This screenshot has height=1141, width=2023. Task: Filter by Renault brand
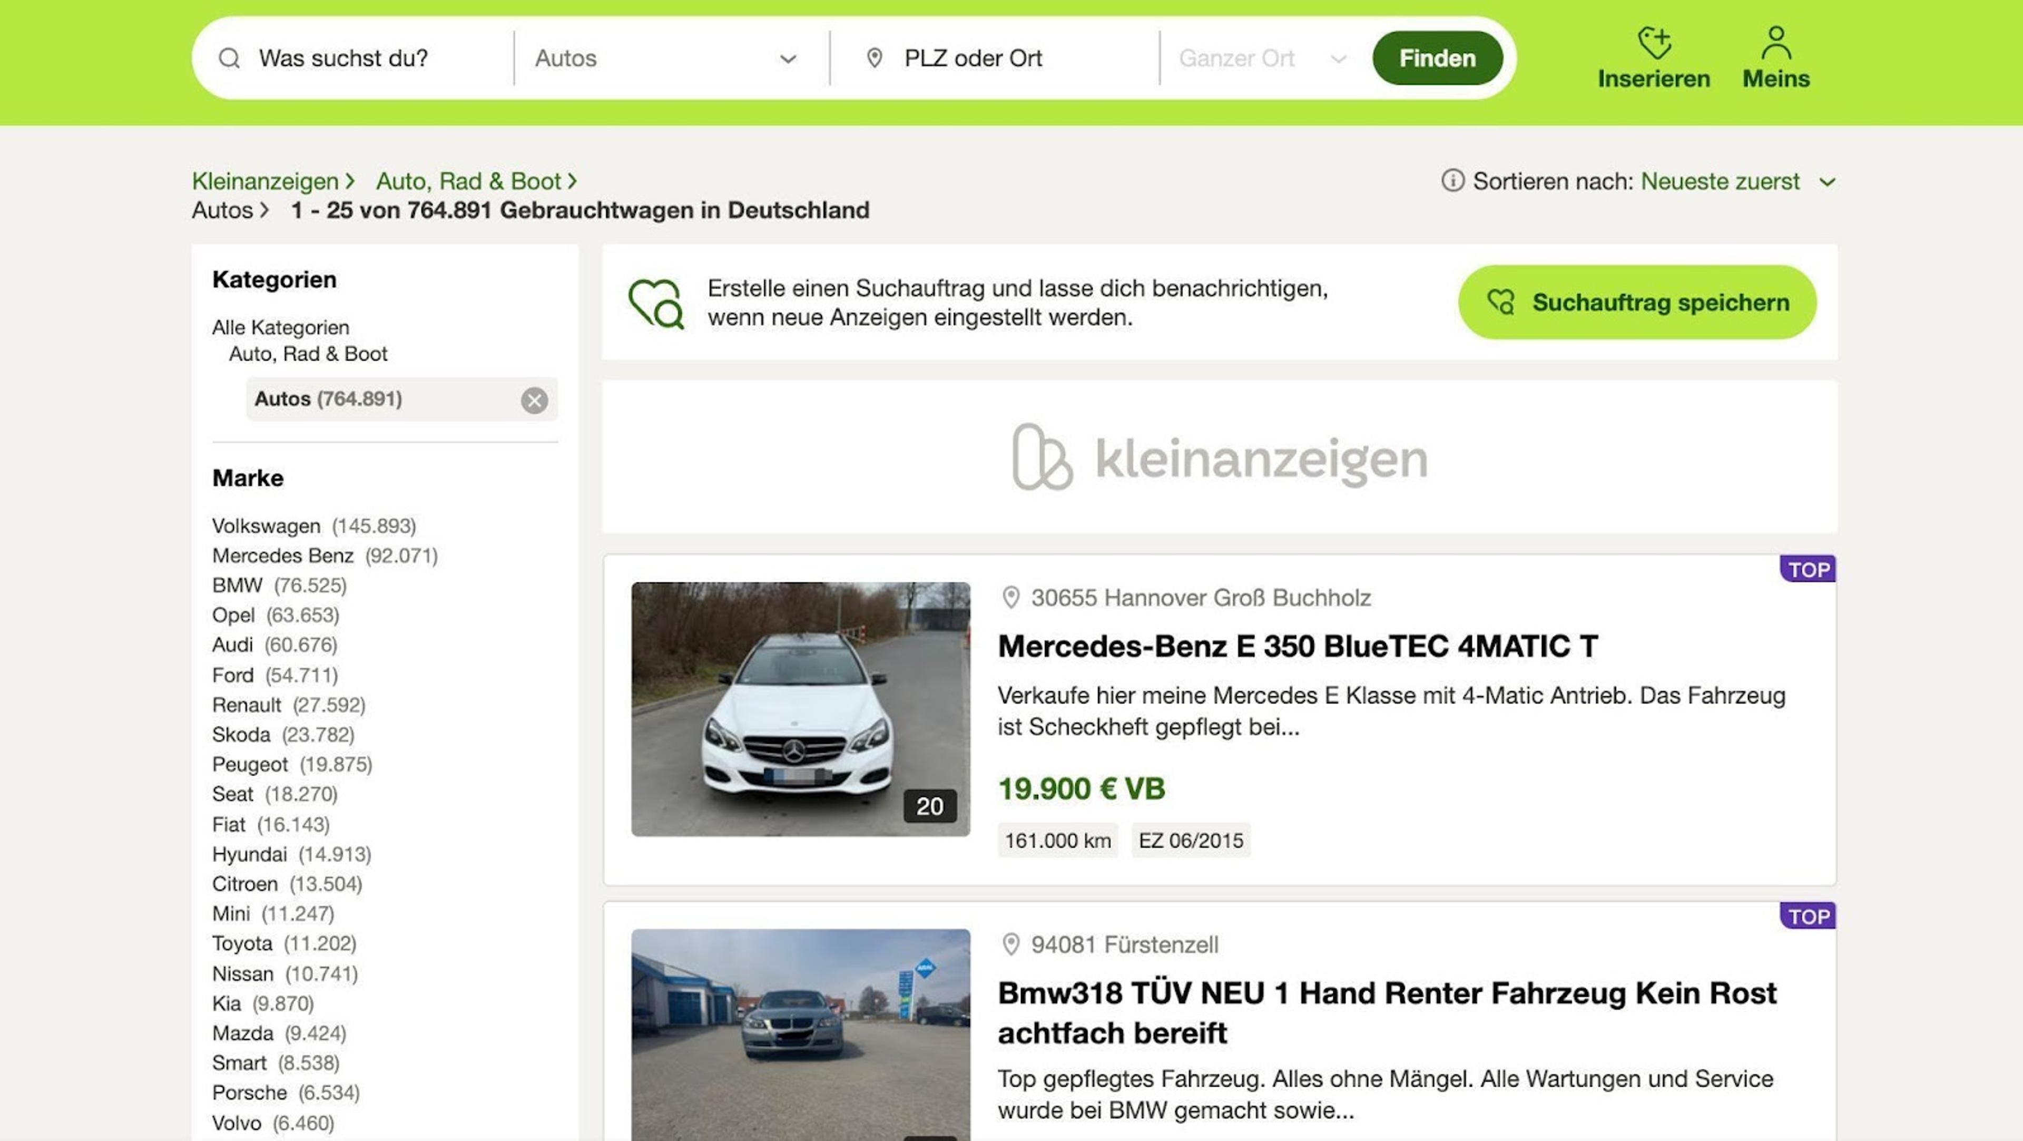coord(247,705)
